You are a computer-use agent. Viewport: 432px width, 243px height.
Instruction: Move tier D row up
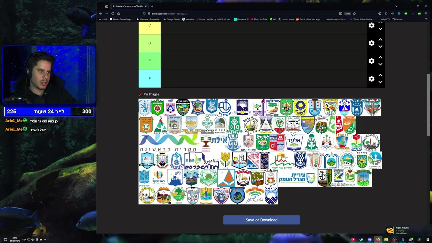click(380, 40)
